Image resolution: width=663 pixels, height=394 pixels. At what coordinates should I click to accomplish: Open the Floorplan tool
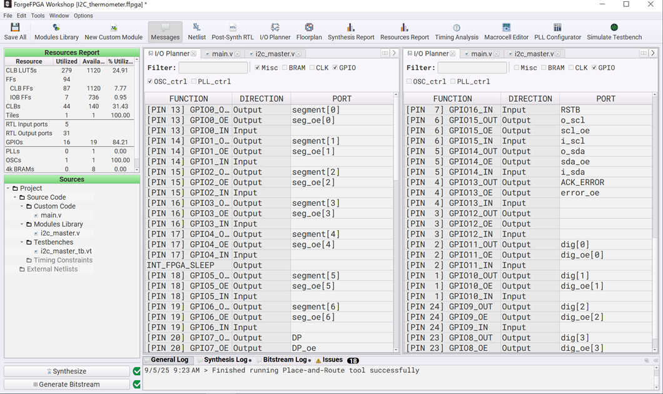click(x=308, y=32)
